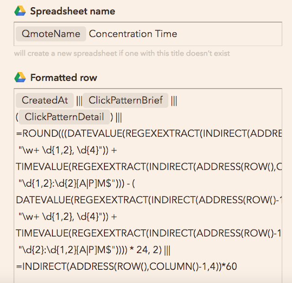The width and height of the screenshot is (292, 283).
Task: Click the regex line ending with - (
Action: 77,183
